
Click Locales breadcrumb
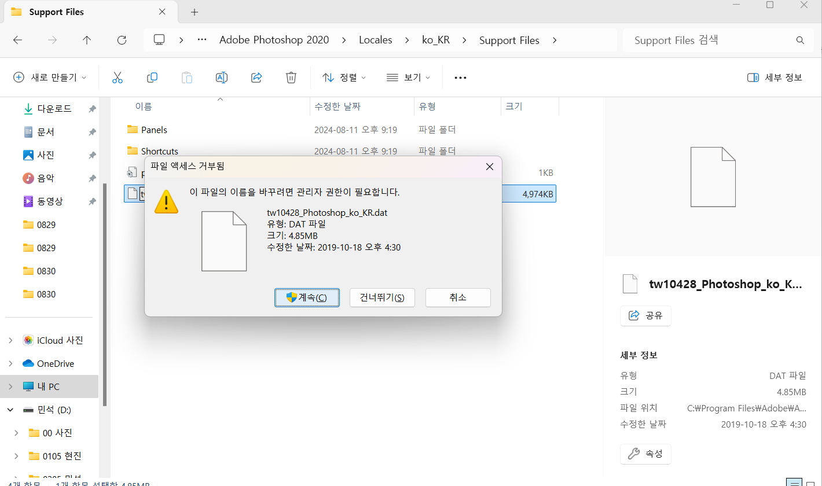tap(376, 40)
